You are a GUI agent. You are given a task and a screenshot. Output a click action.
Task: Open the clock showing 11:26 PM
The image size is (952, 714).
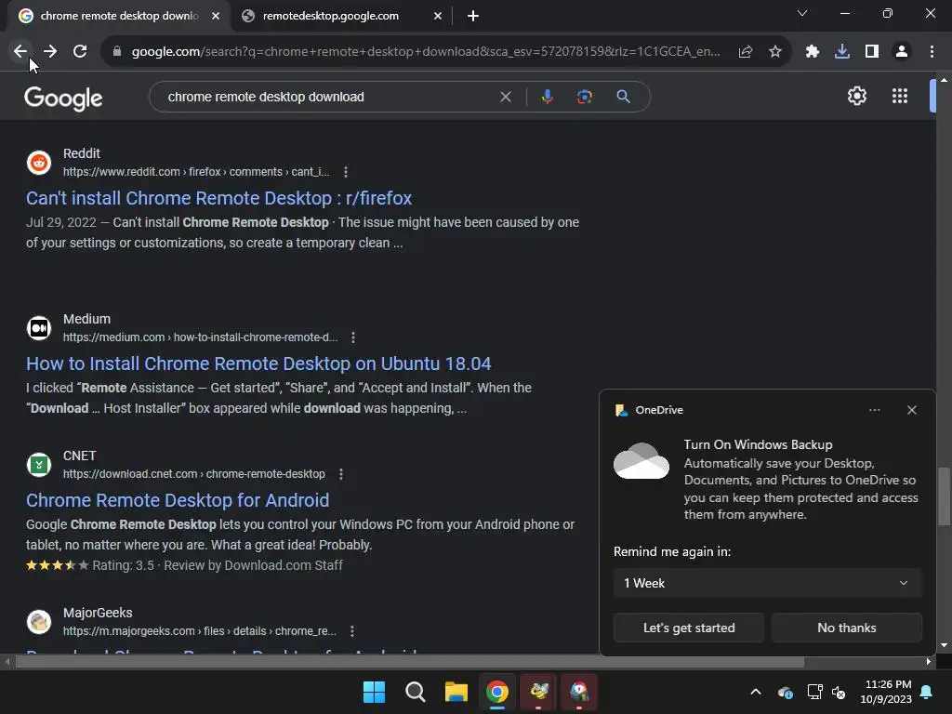(x=886, y=692)
